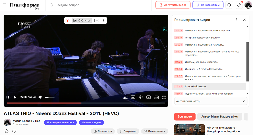The image size is (253, 135).
Task: Click the transcript scrollbar thumb
Action: (x=248, y=62)
